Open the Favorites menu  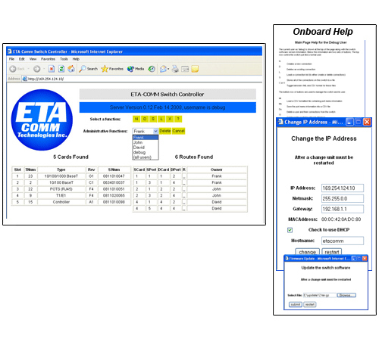[x=48, y=59]
